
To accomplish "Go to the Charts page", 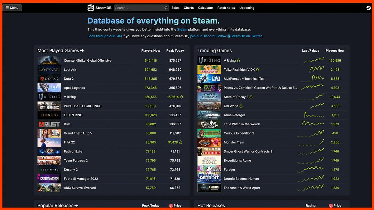I will pyautogui.click(x=189, y=8).
